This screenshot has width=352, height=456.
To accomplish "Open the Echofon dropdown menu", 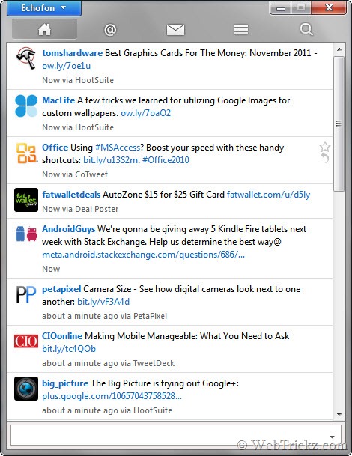I will point(44,8).
